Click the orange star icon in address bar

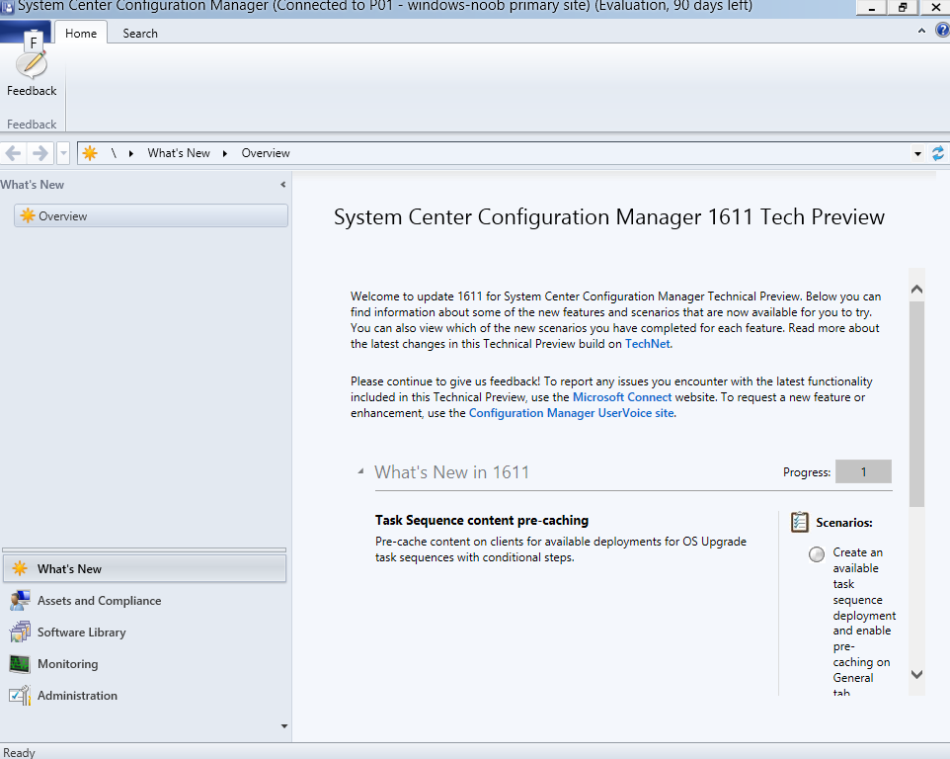[x=90, y=153]
